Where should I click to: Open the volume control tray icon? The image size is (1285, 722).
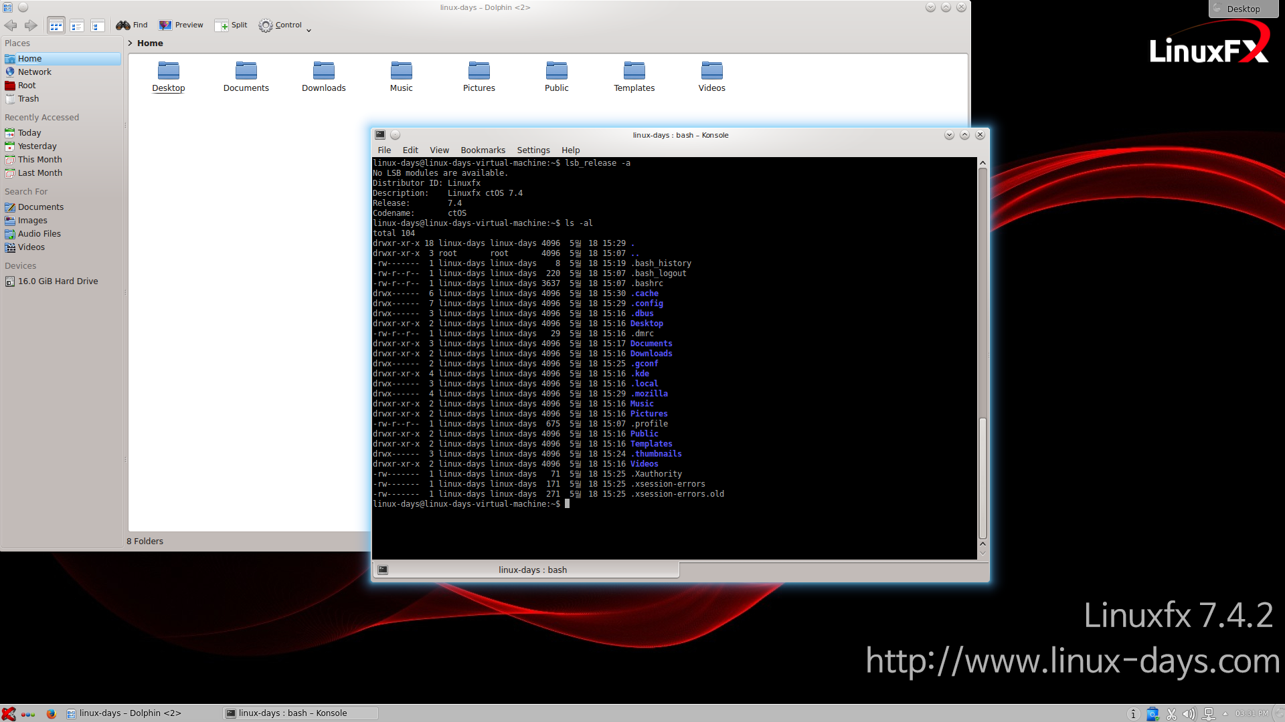1189,714
